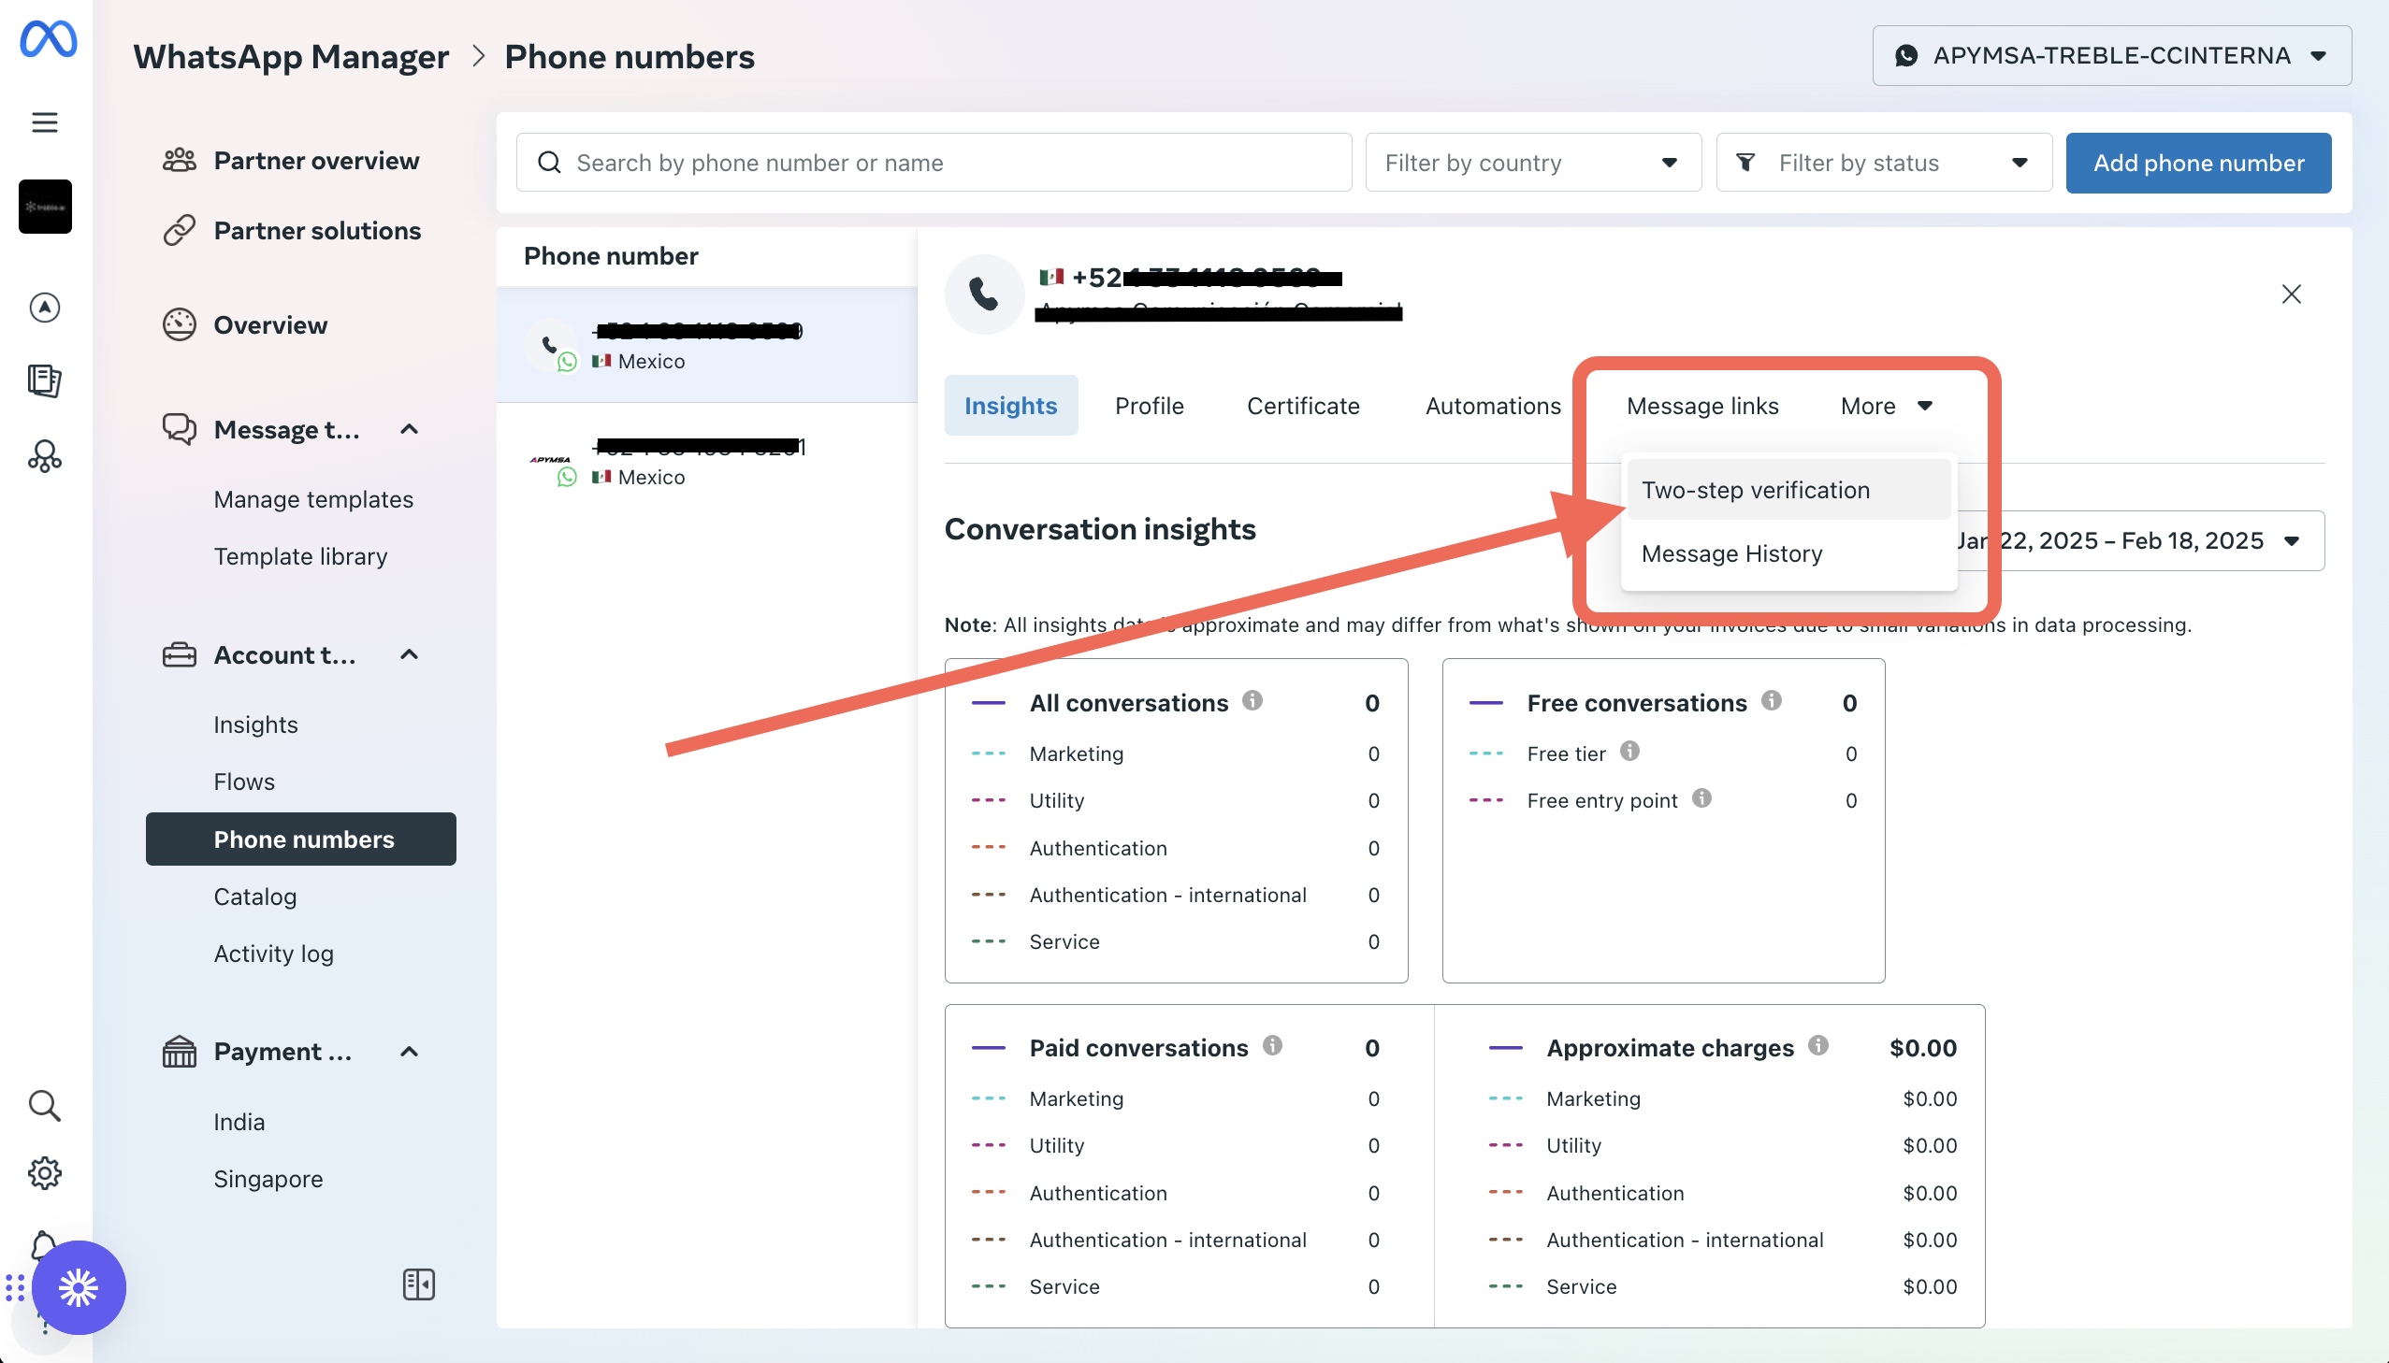Screen dimensions: 2389x1363
Task: Click the Overview gauge icon
Action: (x=179, y=324)
